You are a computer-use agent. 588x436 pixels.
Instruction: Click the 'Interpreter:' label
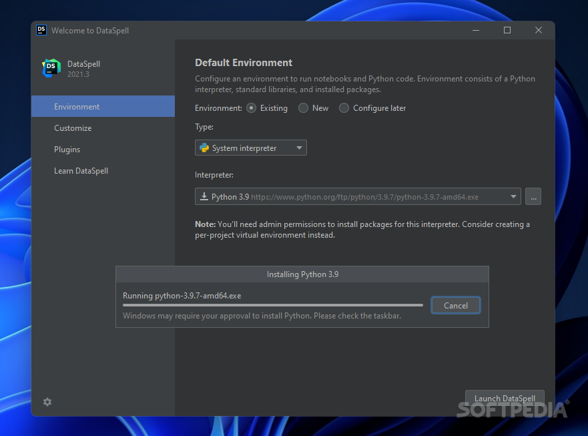click(214, 175)
